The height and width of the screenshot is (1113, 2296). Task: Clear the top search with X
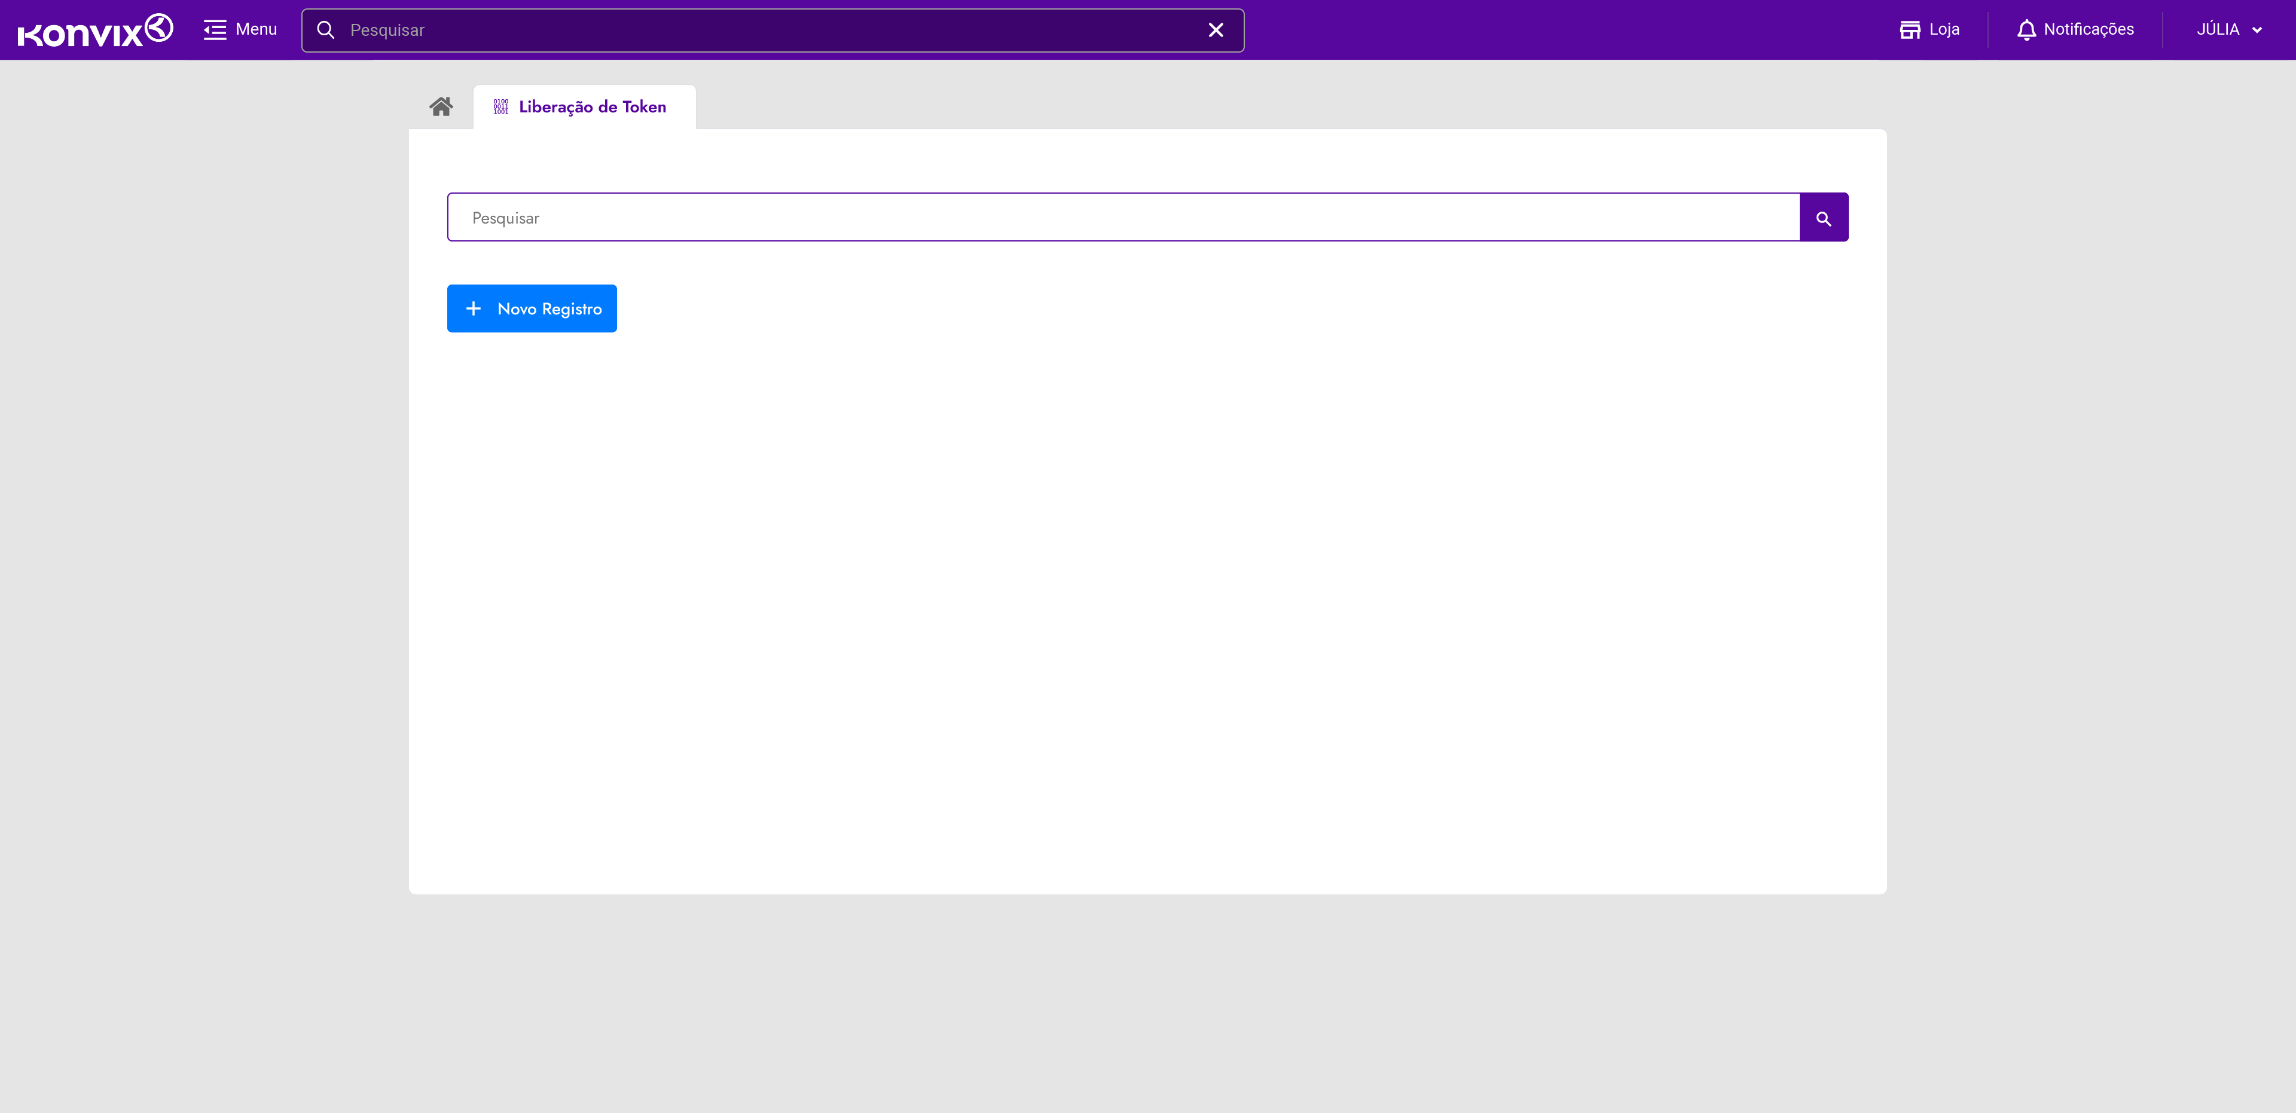(x=1215, y=30)
